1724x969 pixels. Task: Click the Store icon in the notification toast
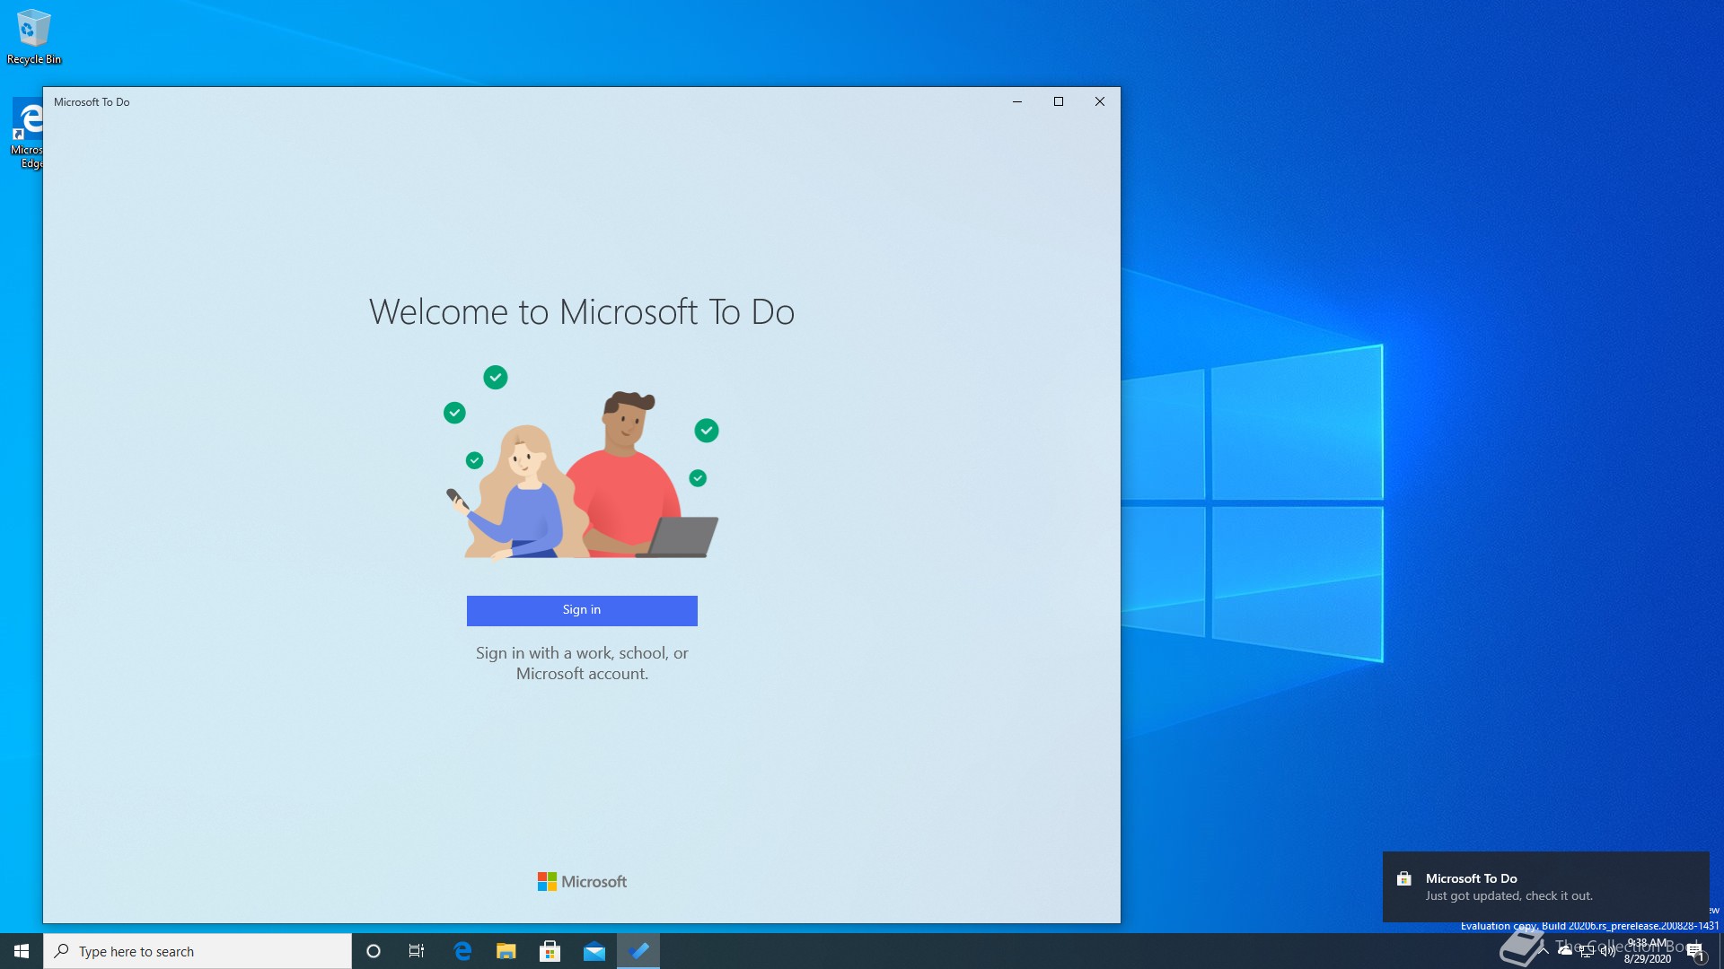point(1404,878)
